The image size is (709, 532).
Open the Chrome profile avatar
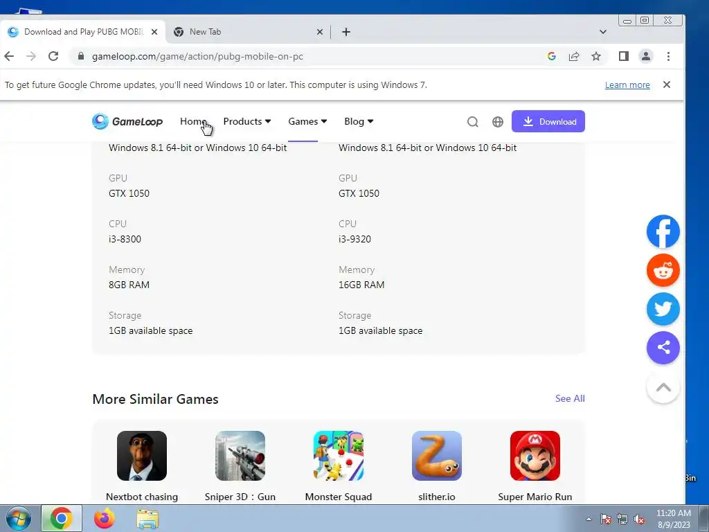646,56
